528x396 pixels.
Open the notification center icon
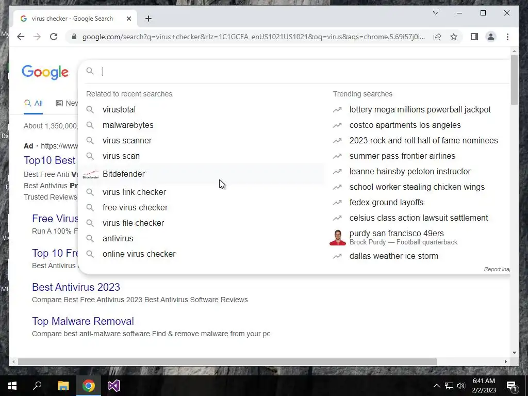tap(512, 386)
